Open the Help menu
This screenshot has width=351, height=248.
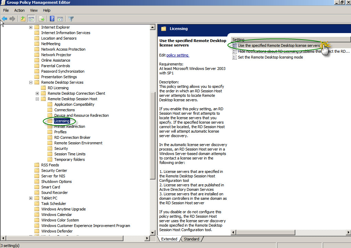(46, 10)
